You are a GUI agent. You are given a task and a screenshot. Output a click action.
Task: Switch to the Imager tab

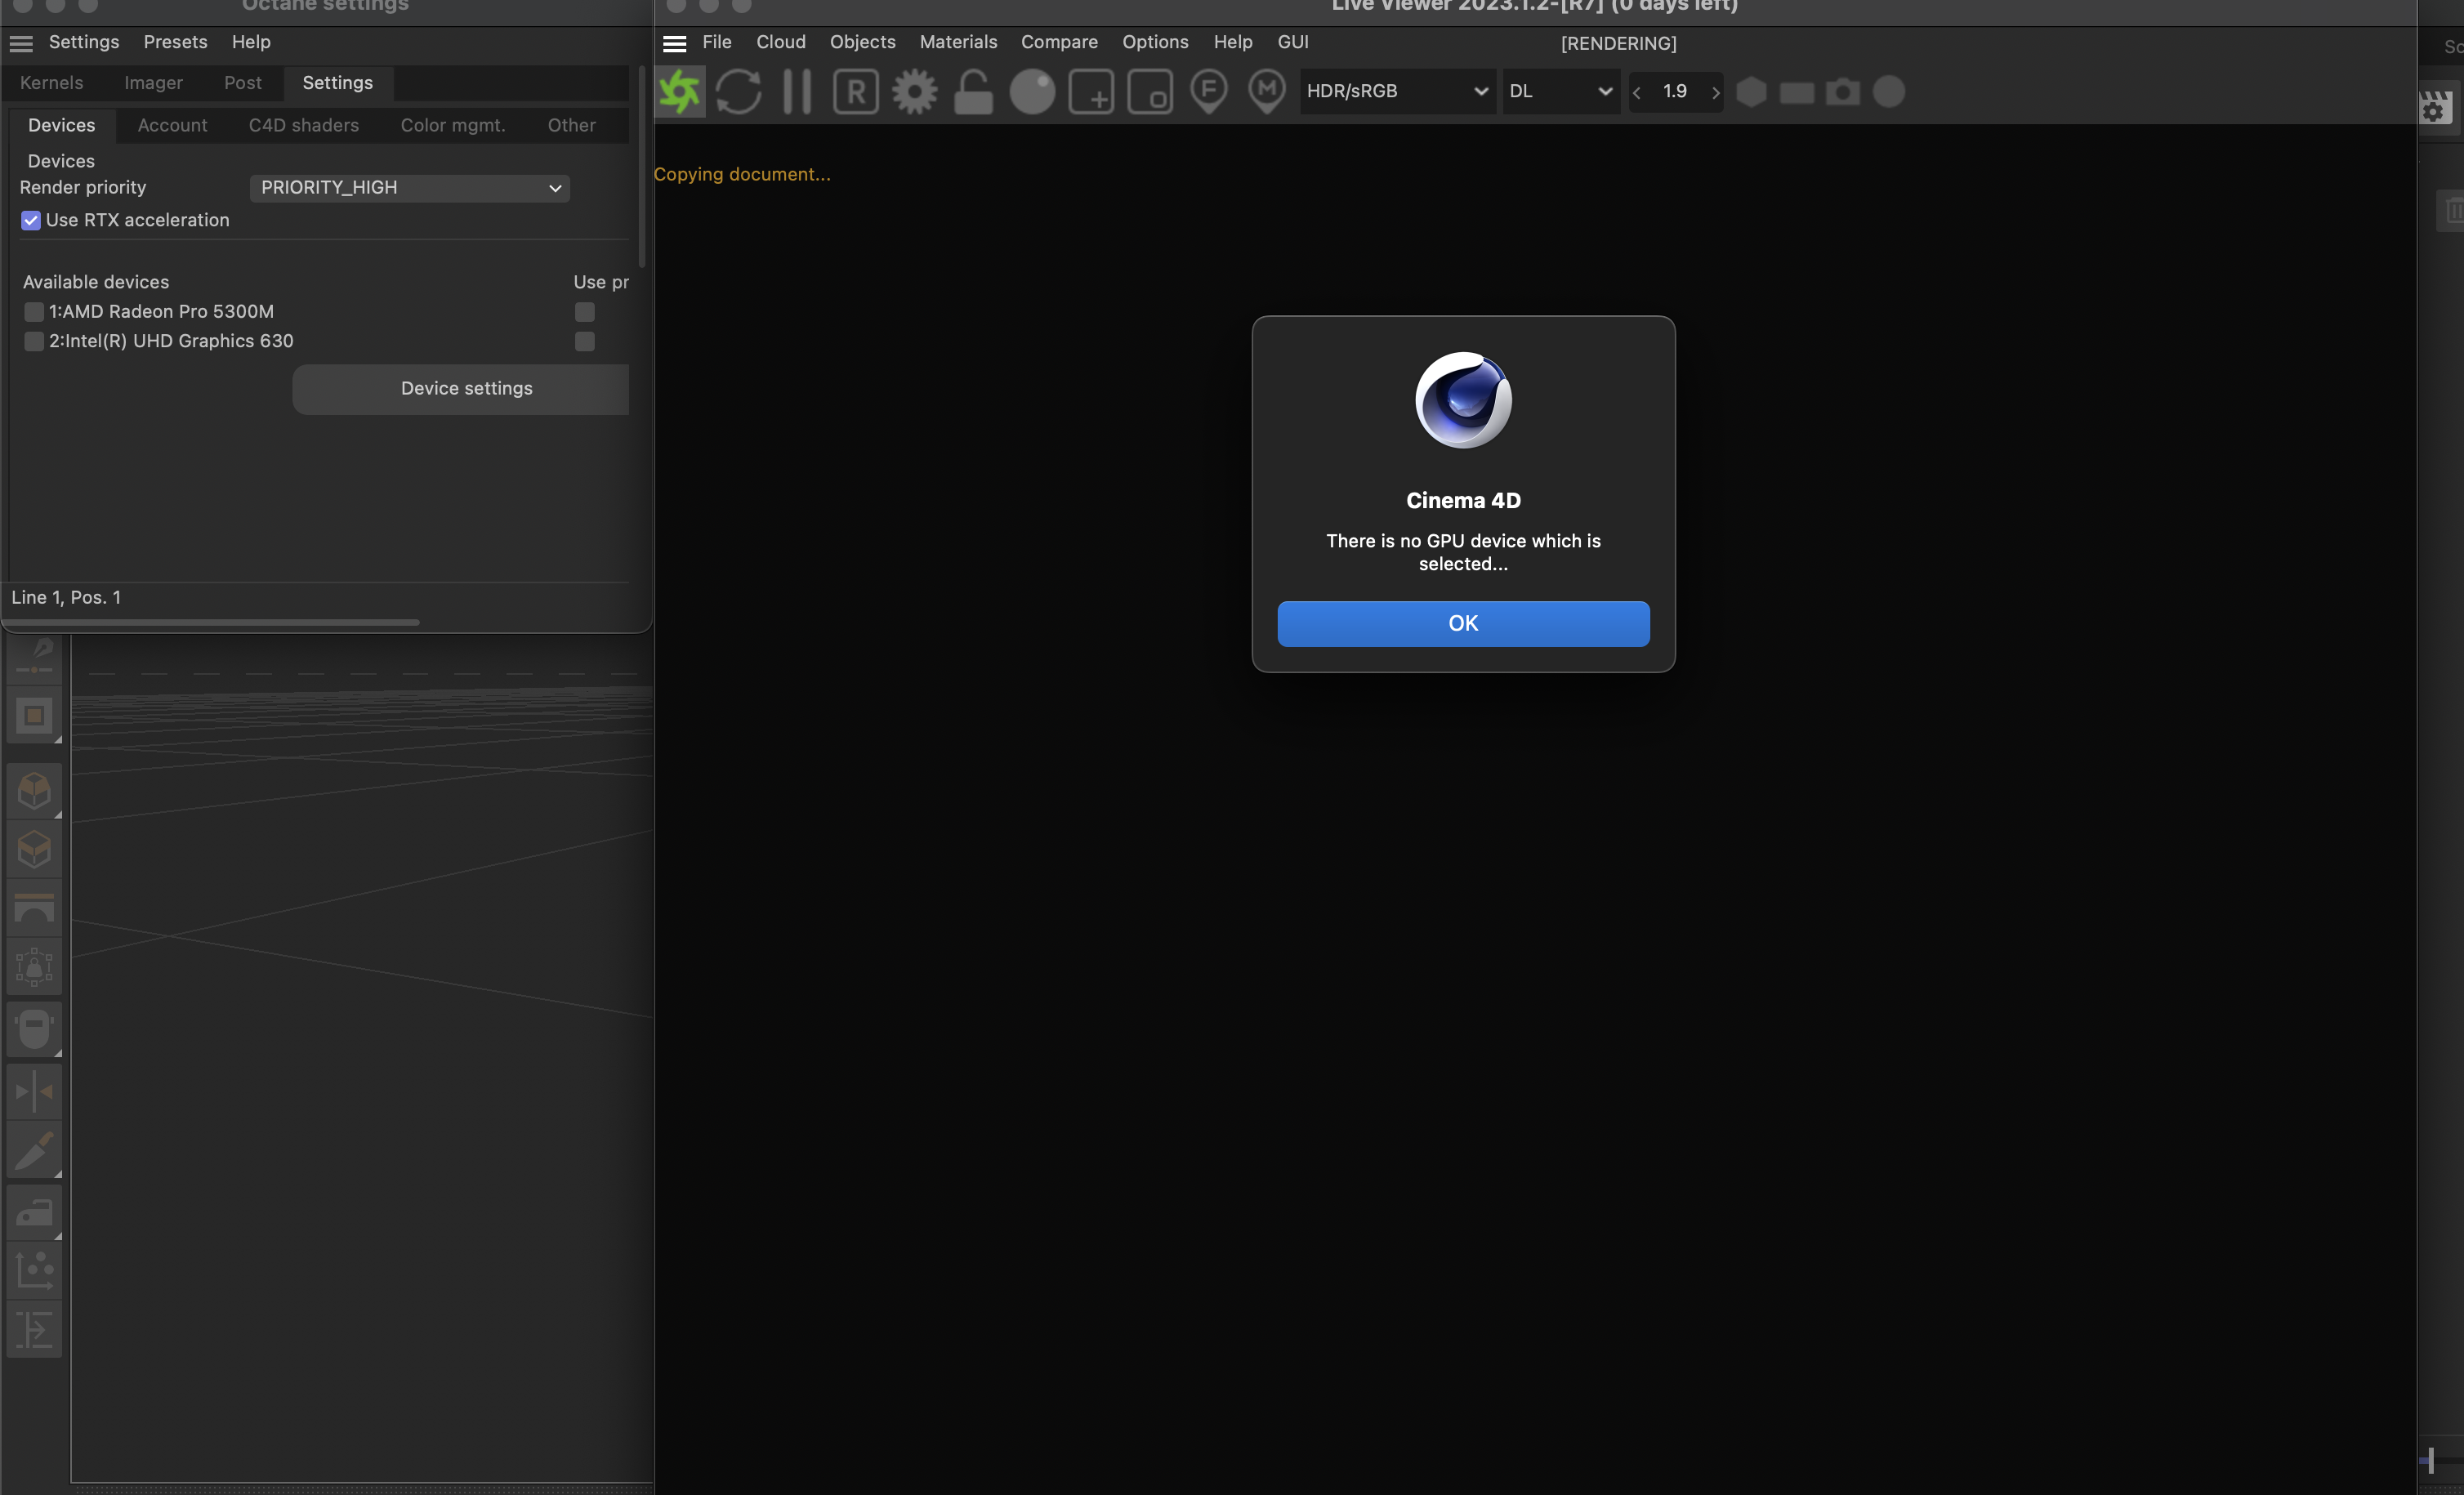pos(154,83)
